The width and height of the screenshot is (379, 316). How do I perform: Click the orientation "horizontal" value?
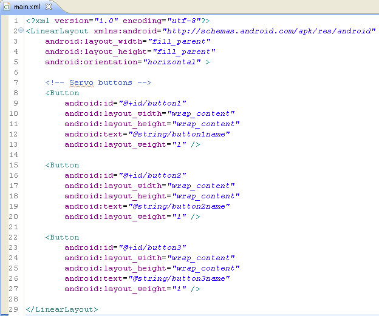(172, 62)
